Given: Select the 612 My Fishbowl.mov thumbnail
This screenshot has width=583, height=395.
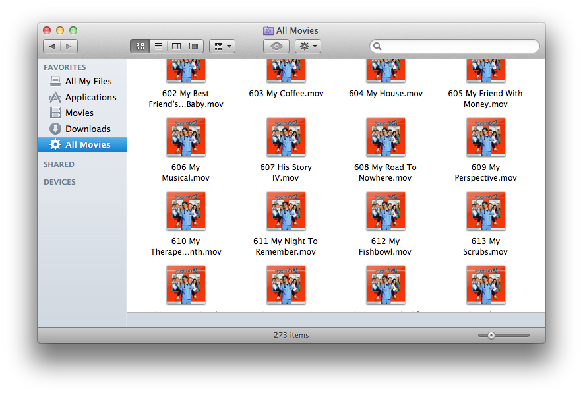Looking at the screenshot, I should tap(386, 211).
